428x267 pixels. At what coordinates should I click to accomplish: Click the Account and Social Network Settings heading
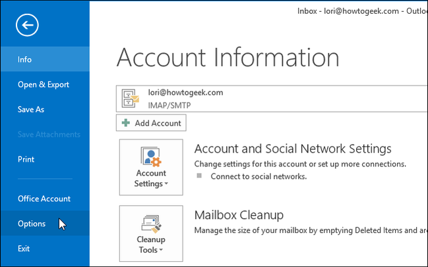coord(293,149)
